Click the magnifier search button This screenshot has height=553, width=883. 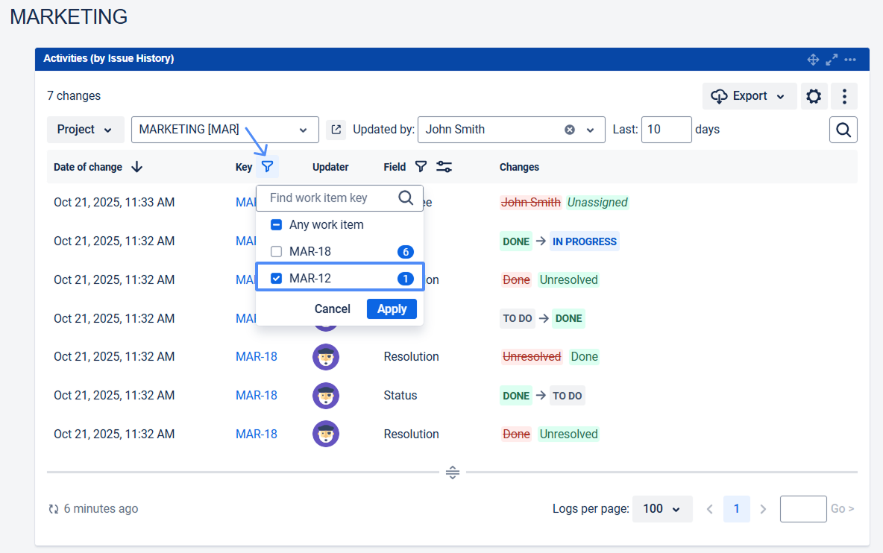(x=843, y=130)
